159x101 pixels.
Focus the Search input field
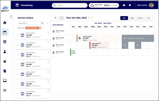point(69,5)
